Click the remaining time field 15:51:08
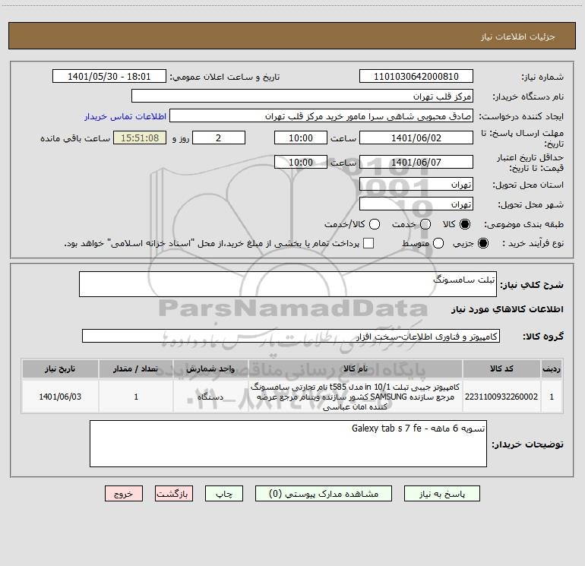 coord(140,138)
